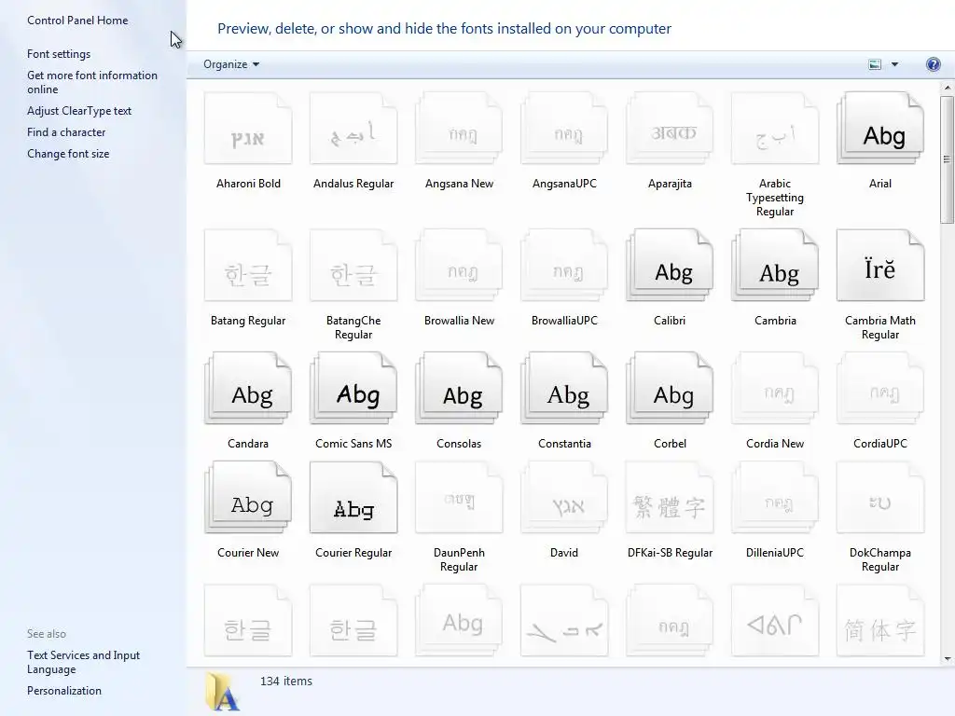Select the Calibri font family icon
Screen dimensions: 955x716
(x=670, y=266)
